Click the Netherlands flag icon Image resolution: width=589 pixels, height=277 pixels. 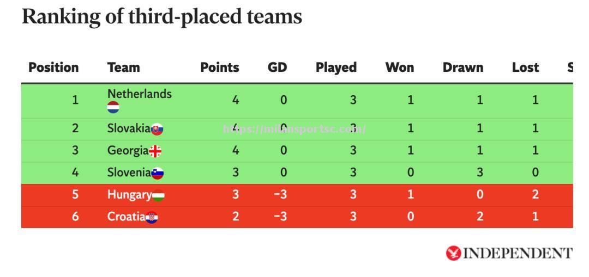(113, 107)
